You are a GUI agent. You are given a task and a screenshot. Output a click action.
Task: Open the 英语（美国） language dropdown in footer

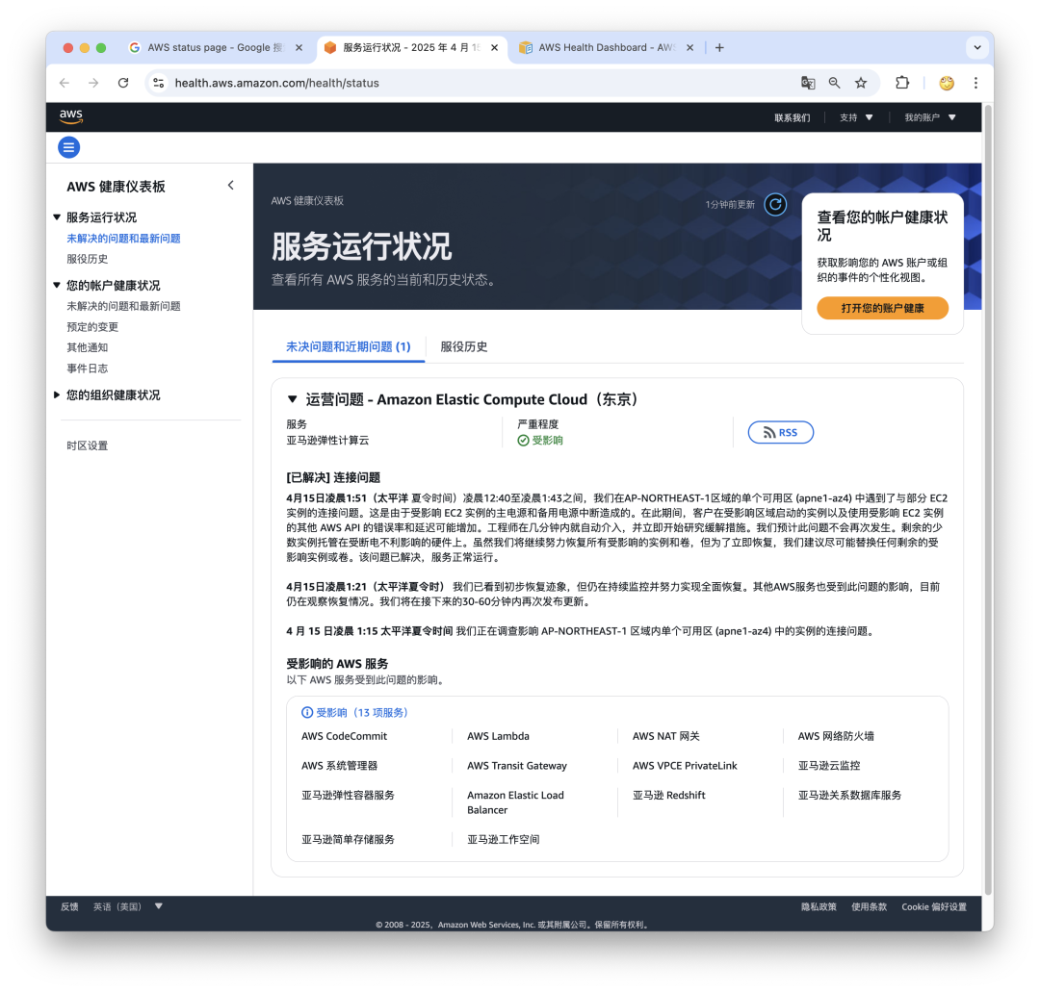tap(128, 906)
